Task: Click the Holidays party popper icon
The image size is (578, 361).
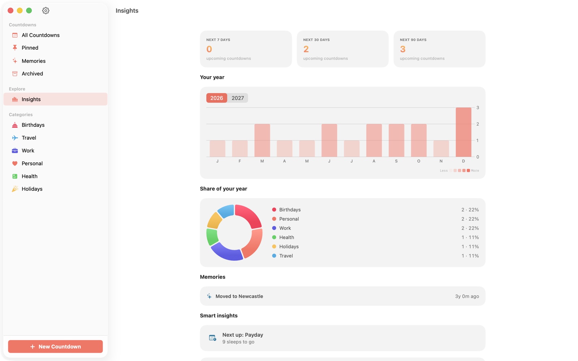Action: point(15,189)
